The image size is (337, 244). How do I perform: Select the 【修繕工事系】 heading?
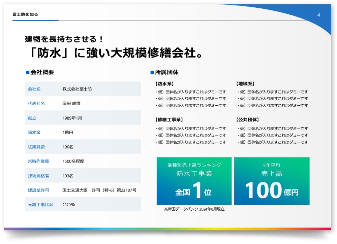coord(169,119)
